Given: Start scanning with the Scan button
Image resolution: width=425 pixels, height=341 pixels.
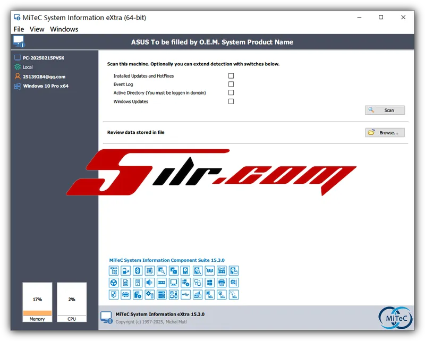Looking at the screenshot, I should pyautogui.click(x=385, y=110).
